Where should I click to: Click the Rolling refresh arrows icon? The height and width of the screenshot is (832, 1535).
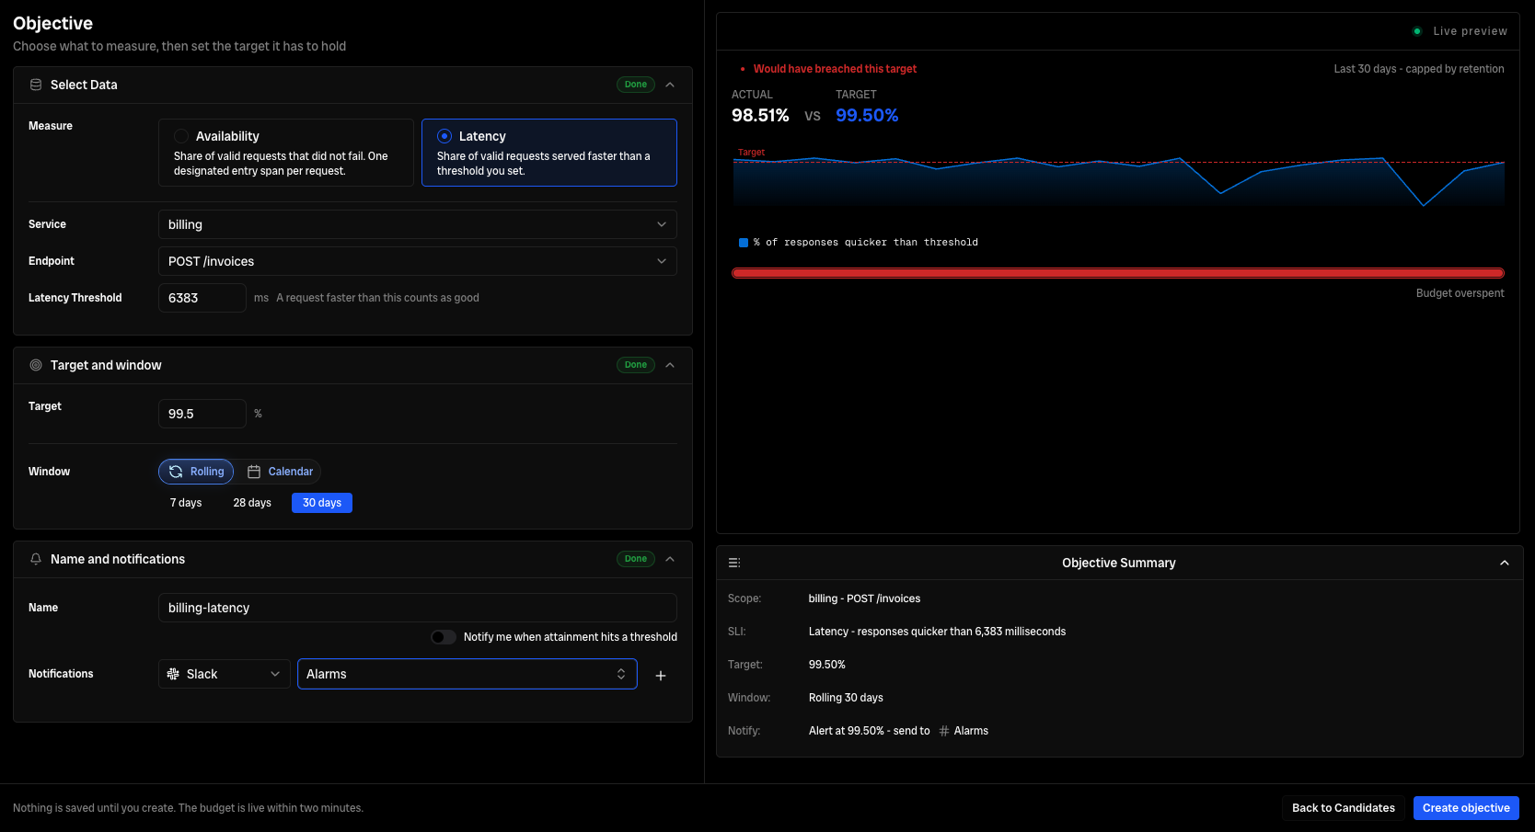(176, 472)
